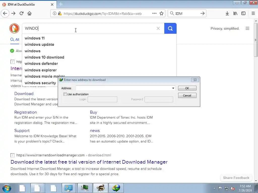Show site information icon in address bar

(54, 14)
